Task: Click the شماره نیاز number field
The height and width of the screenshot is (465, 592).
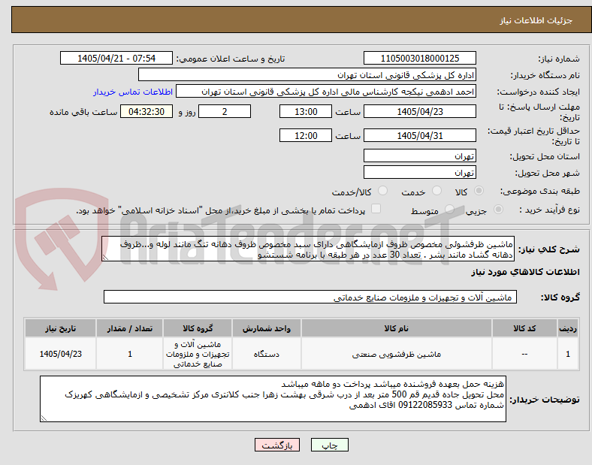Action: pos(420,59)
